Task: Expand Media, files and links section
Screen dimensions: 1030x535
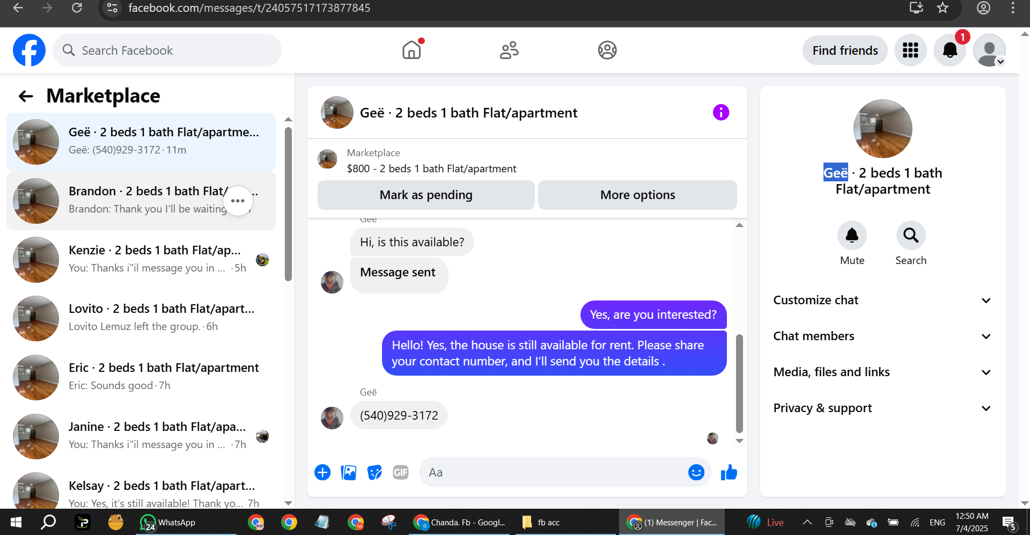Action: pyautogui.click(x=882, y=372)
